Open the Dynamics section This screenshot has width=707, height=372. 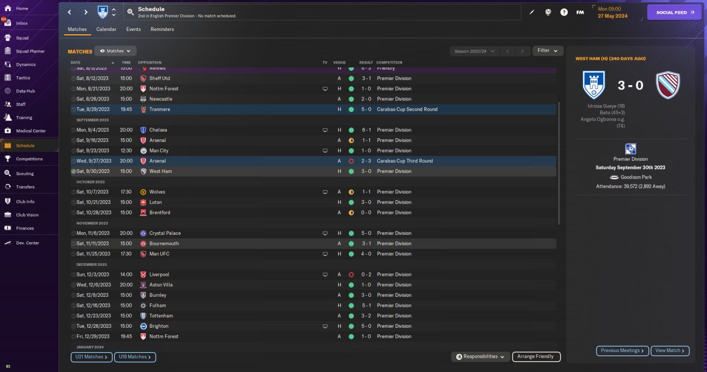(25, 65)
